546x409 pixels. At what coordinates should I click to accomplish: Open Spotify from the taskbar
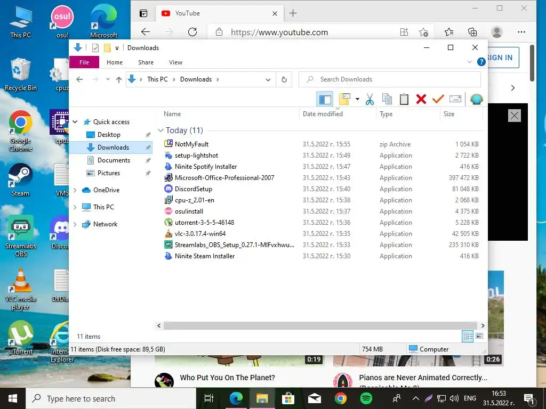coord(366,398)
